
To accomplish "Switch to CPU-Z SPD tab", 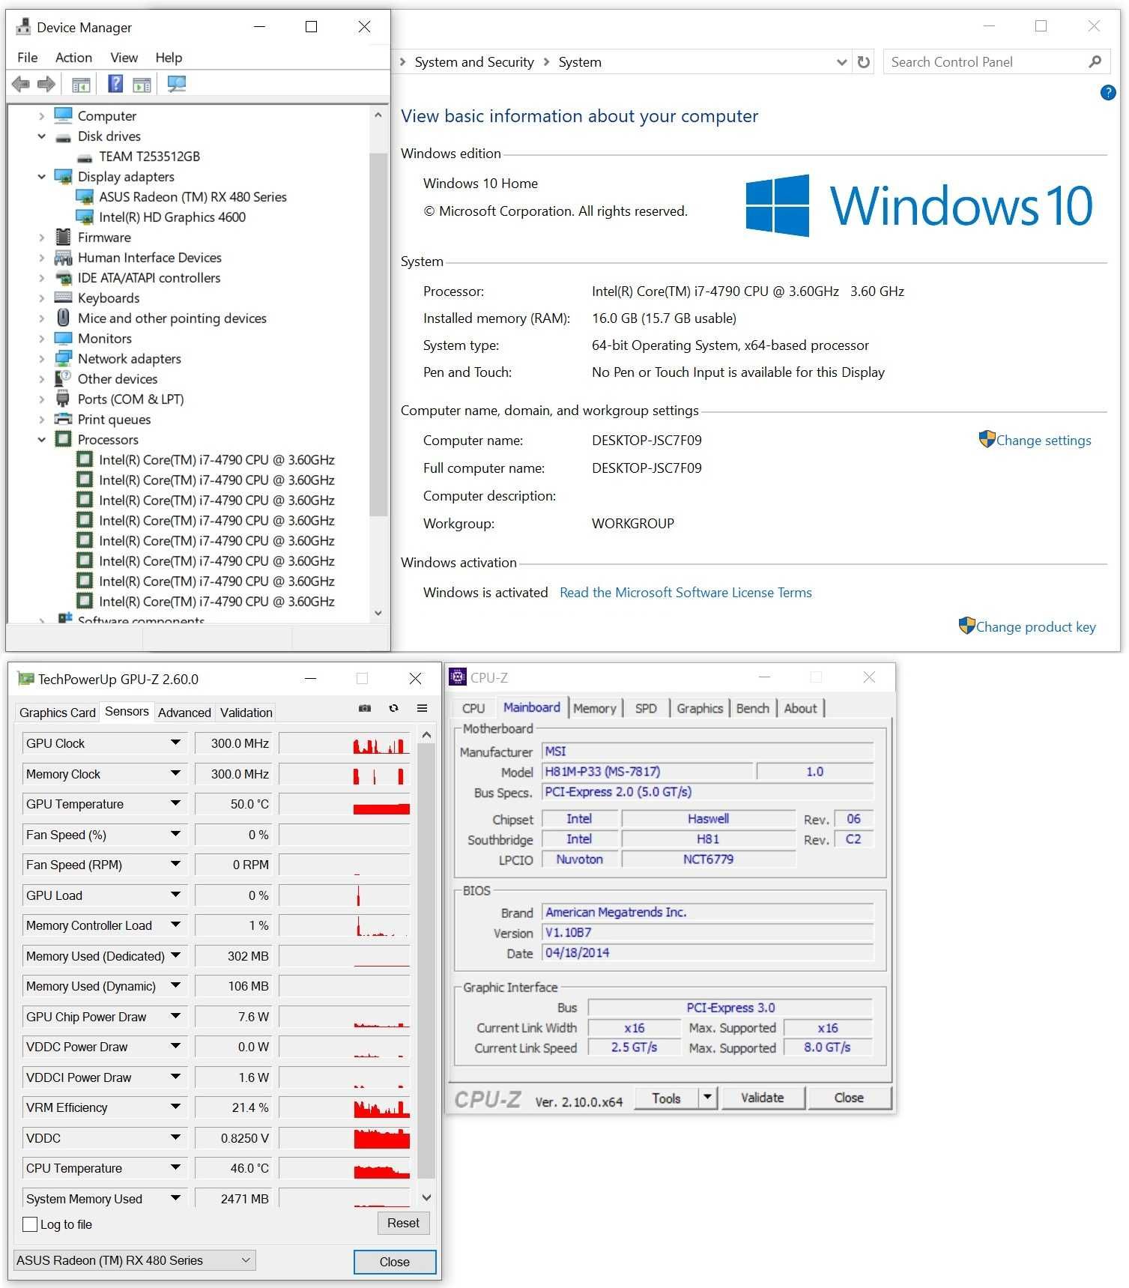I will 646,708.
